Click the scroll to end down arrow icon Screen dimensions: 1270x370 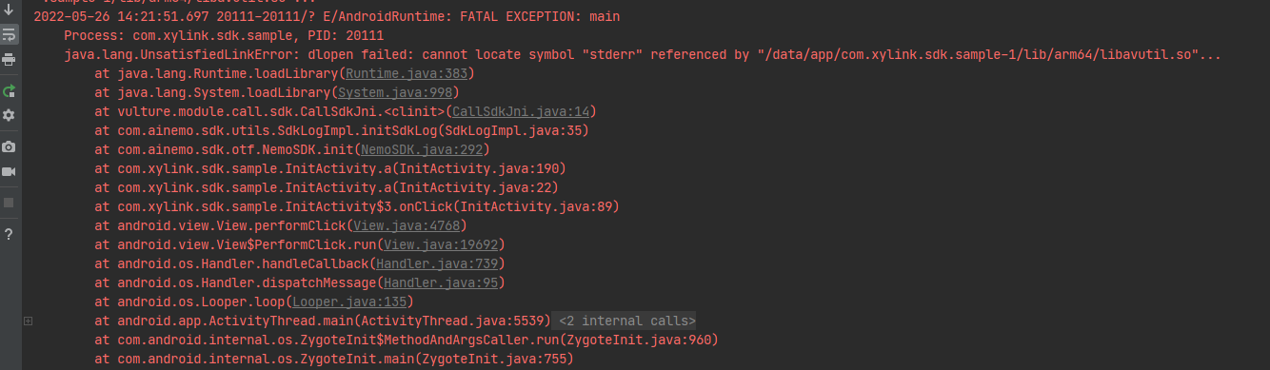pyautogui.click(x=9, y=10)
